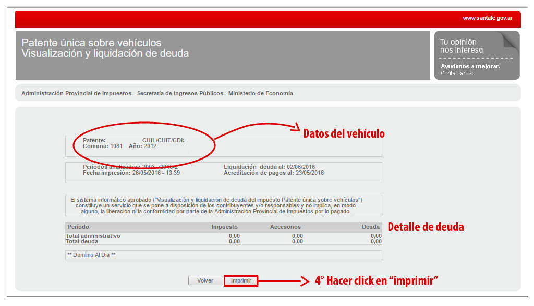This screenshot has width=534, height=306.
Task: Click the Contactanos link
Action: 456,74
